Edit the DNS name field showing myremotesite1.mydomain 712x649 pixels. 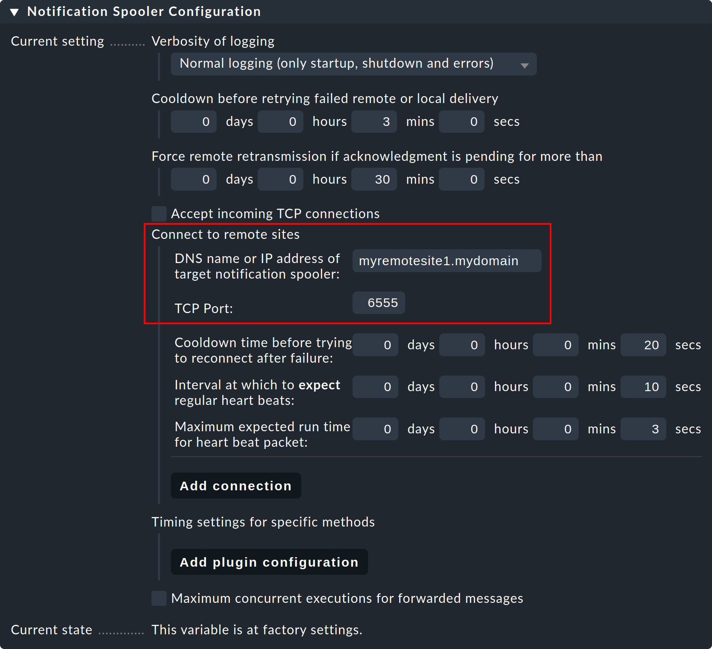click(447, 260)
